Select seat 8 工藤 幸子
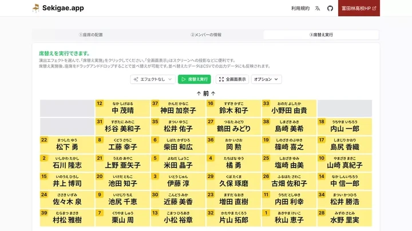Screen dimensions: 412x231 coord(122,145)
